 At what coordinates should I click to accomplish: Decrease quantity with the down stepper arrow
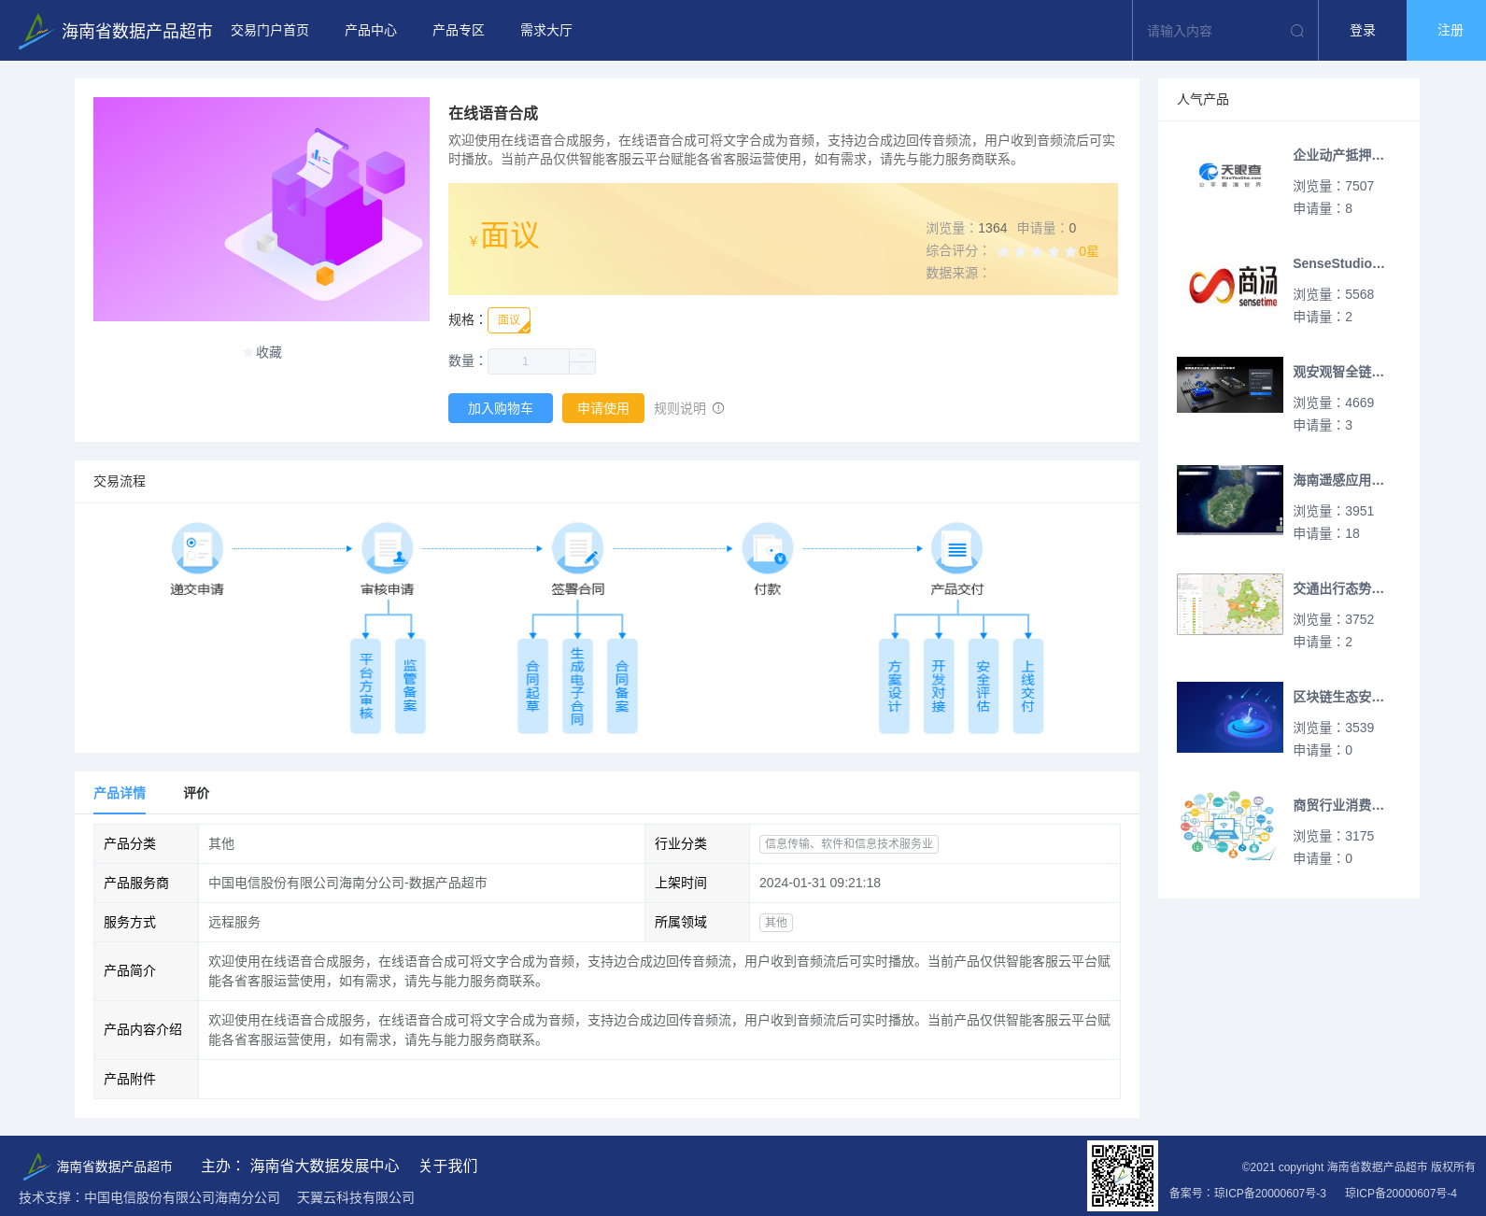pos(582,368)
